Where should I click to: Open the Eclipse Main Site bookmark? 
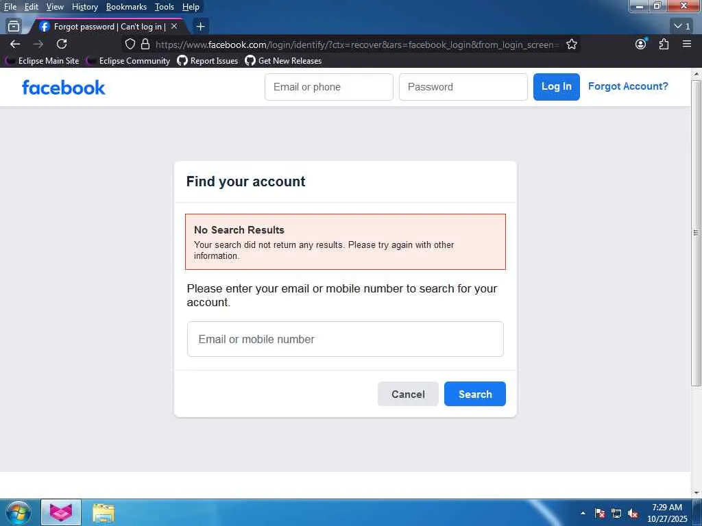42,61
